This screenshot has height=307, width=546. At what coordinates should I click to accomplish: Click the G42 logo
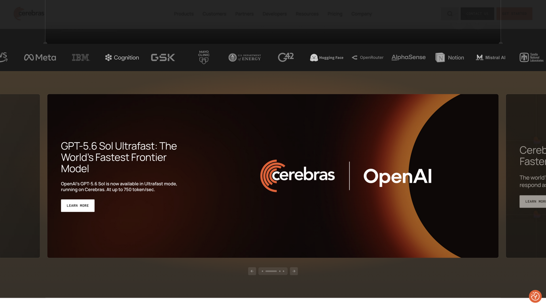286,57
